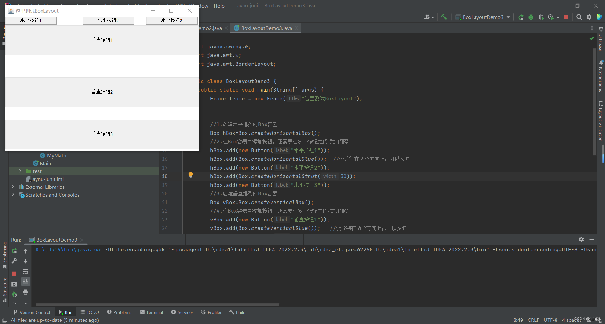Print the console output
Image resolution: width=605 pixels, height=324 pixels.
[26, 292]
